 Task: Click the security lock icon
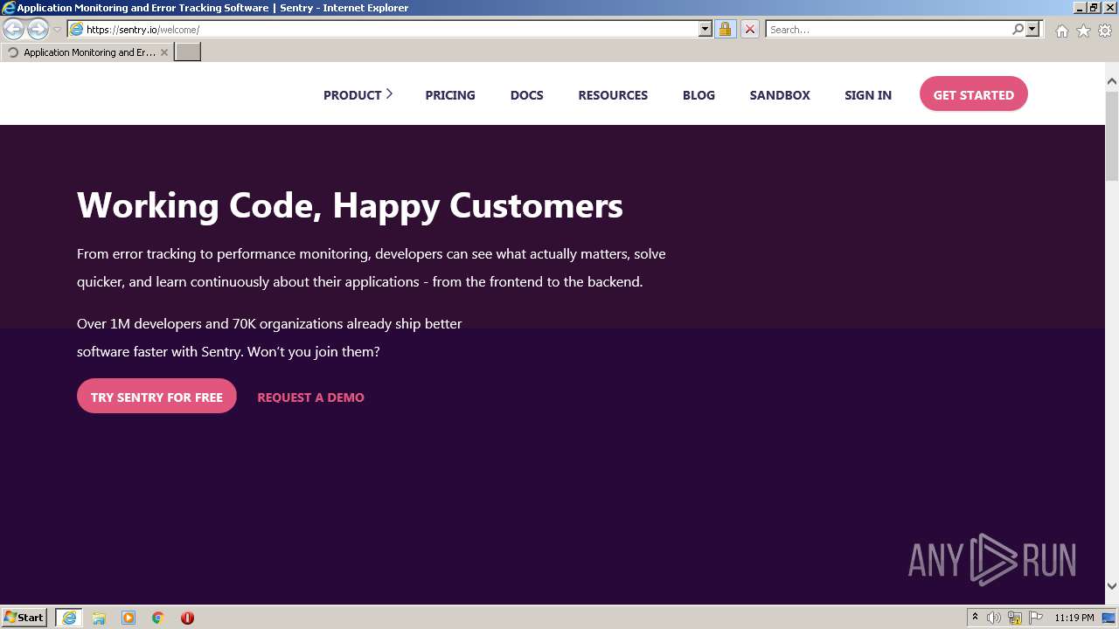725,30
